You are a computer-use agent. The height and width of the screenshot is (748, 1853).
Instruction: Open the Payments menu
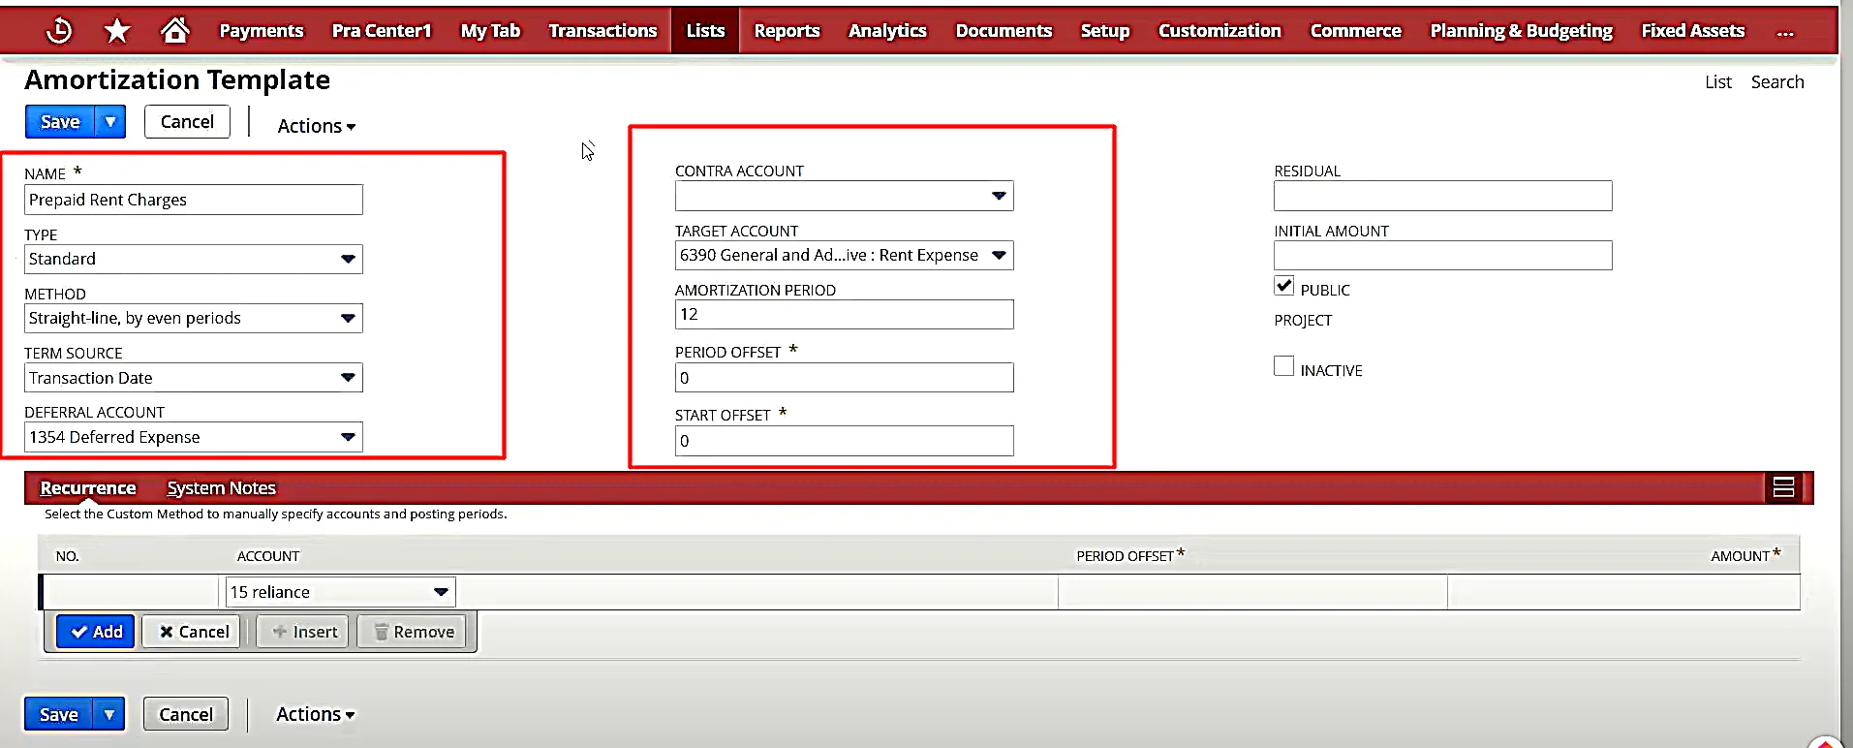tap(262, 31)
